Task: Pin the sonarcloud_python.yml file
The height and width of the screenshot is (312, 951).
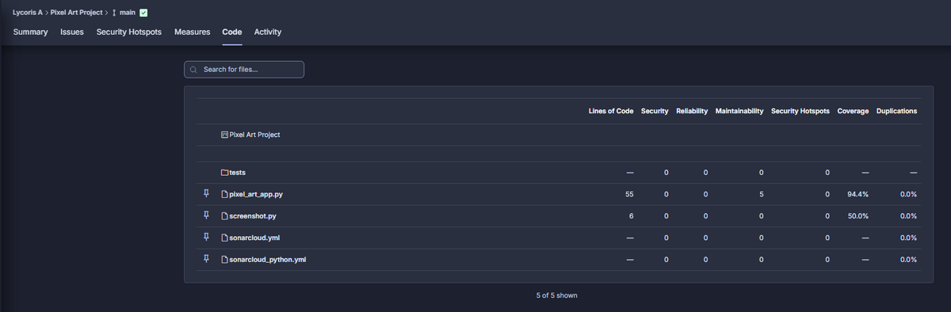Action: (x=206, y=259)
